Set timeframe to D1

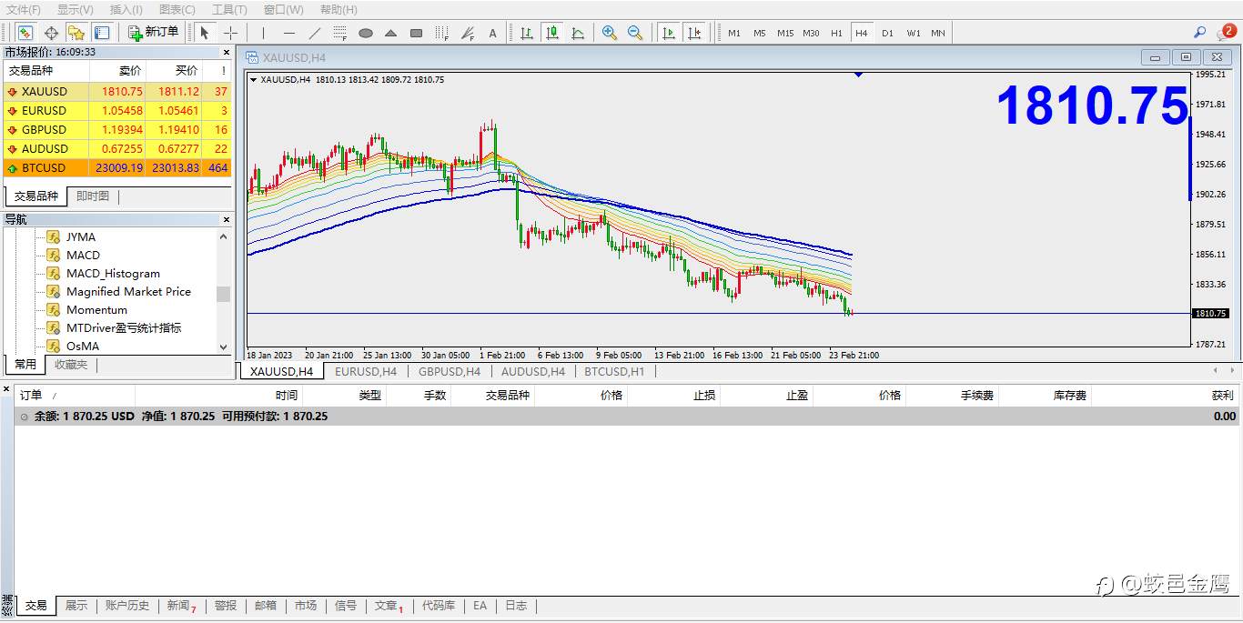(887, 33)
